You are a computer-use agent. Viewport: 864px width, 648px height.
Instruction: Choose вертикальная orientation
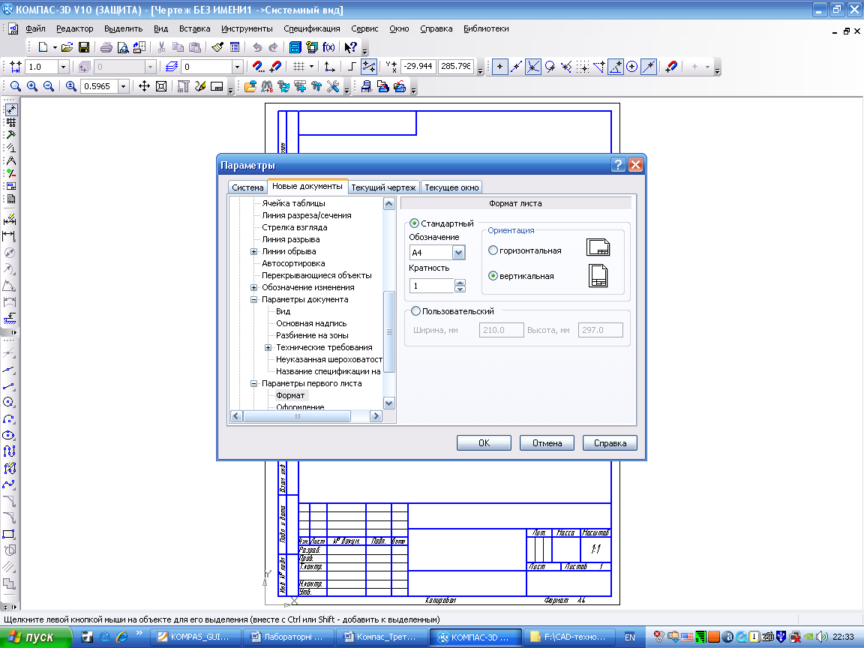tap(493, 275)
